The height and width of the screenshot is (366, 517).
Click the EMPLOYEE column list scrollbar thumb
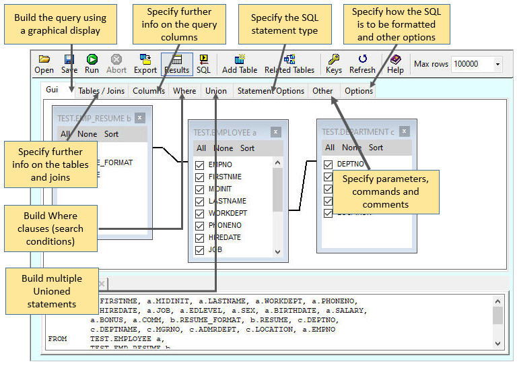click(x=277, y=190)
